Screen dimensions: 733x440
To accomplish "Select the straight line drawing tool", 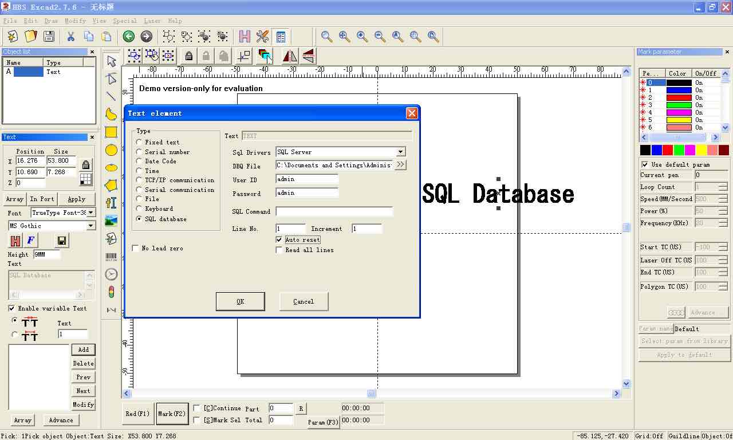I will 111,96.
